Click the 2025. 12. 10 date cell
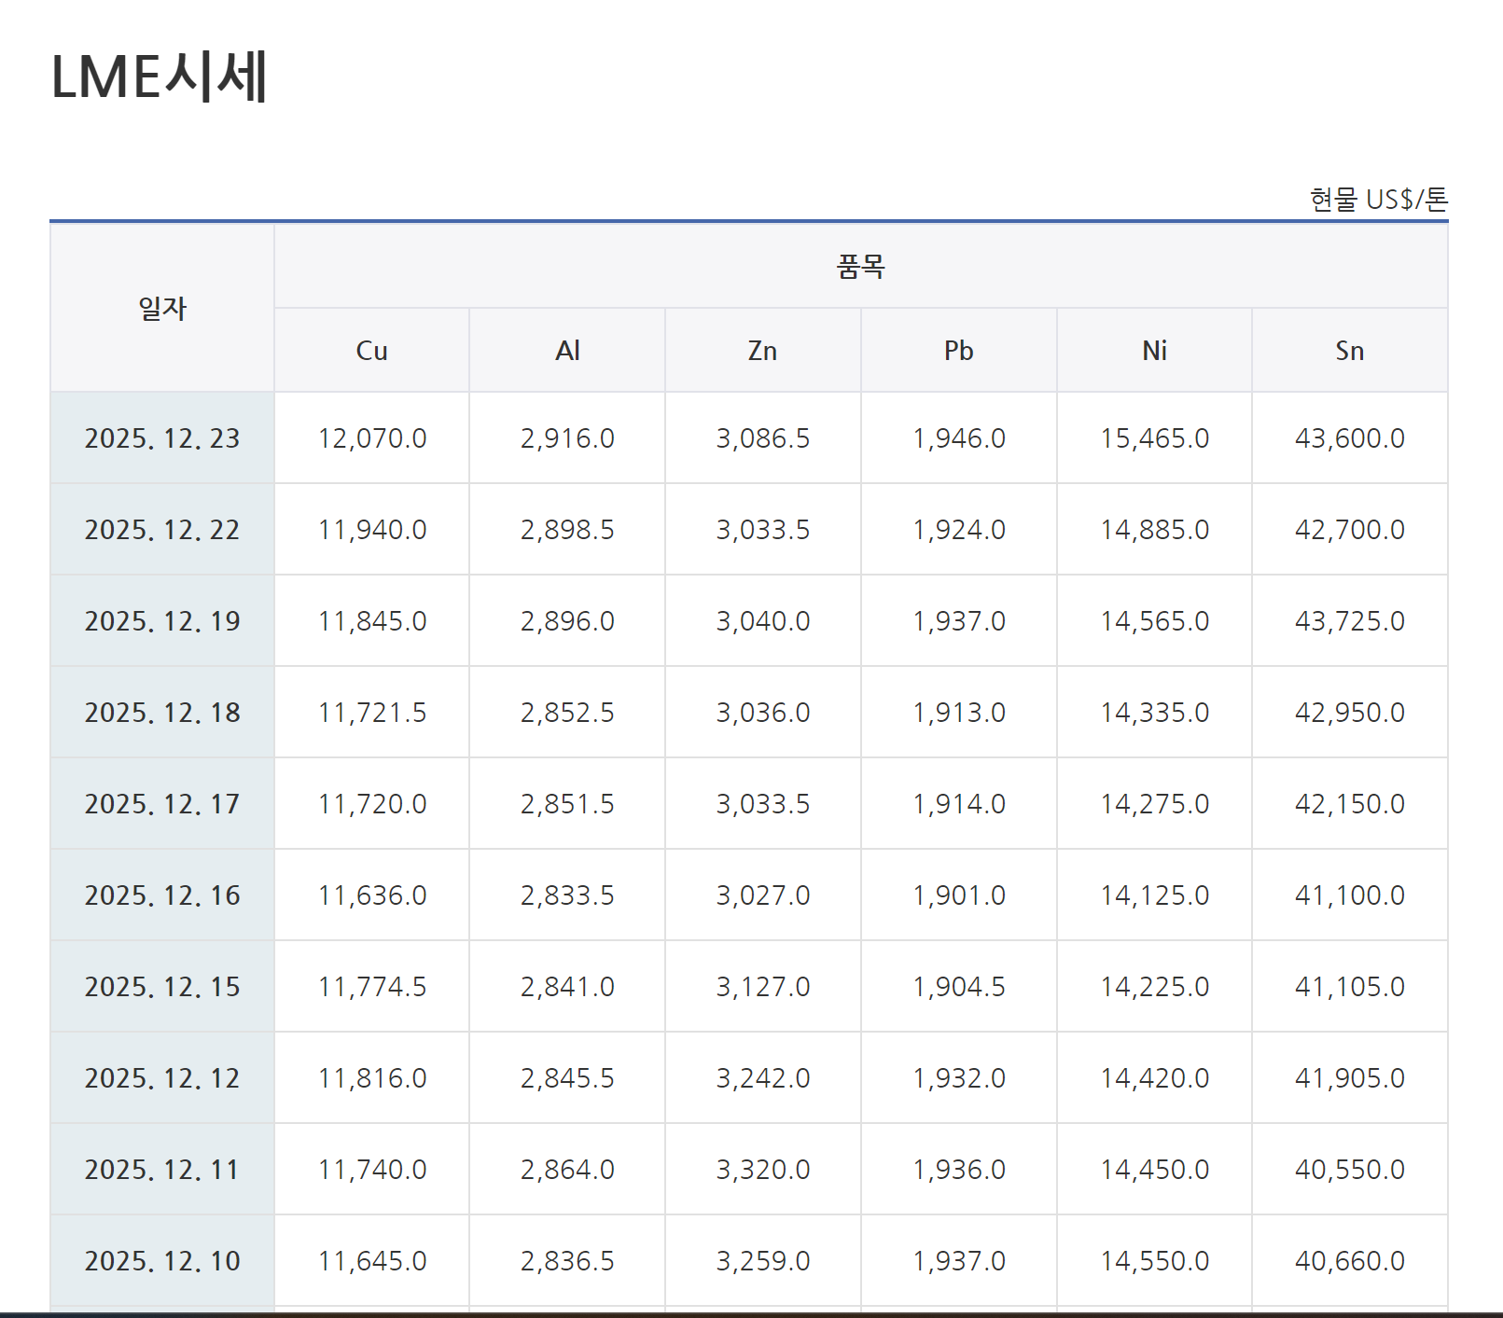Image resolution: width=1503 pixels, height=1318 pixels. point(162,1261)
